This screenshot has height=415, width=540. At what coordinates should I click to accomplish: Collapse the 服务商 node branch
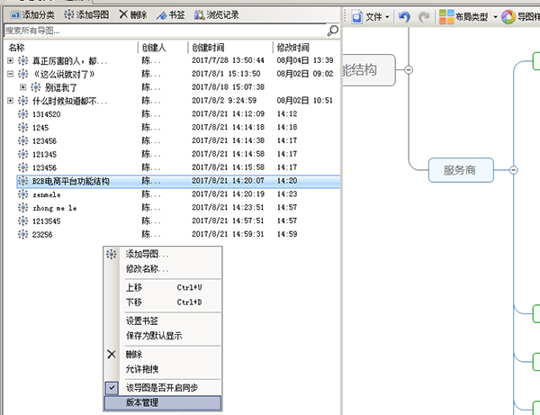coord(514,169)
